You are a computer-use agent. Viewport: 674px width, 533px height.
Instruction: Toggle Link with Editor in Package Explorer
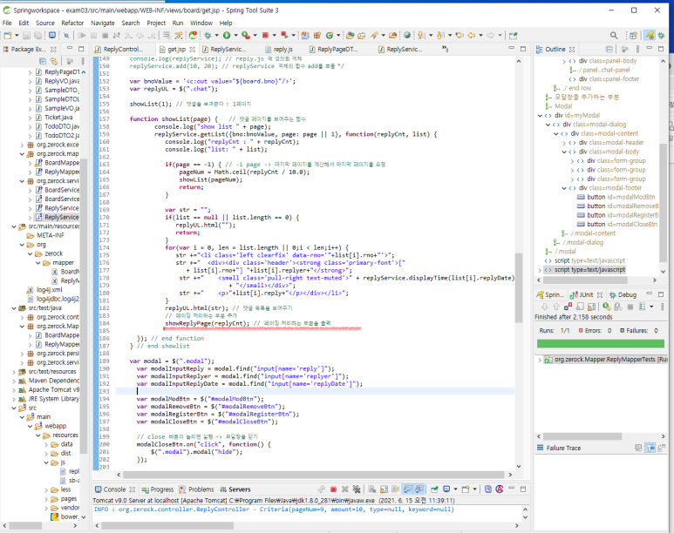pyautogui.click(x=54, y=61)
